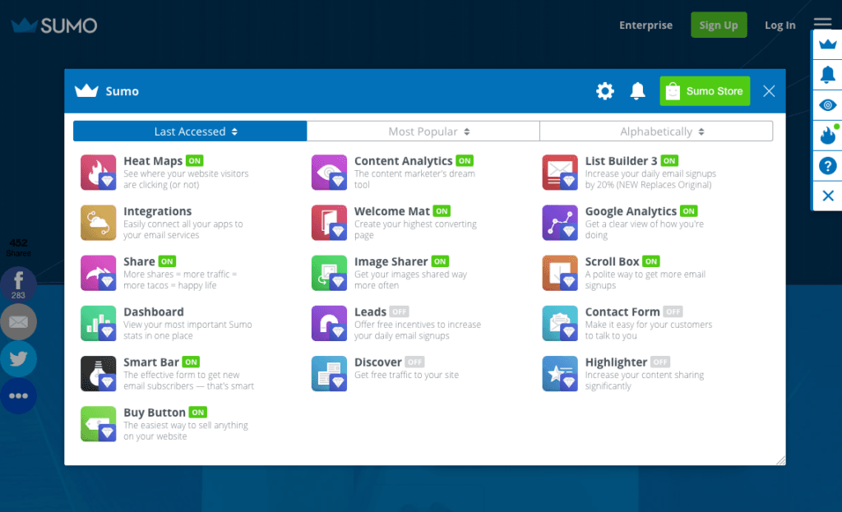Image resolution: width=842 pixels, height=512 pixels.
Task: Open notifications bell in Sumo header
Action: tap(637, 91)
